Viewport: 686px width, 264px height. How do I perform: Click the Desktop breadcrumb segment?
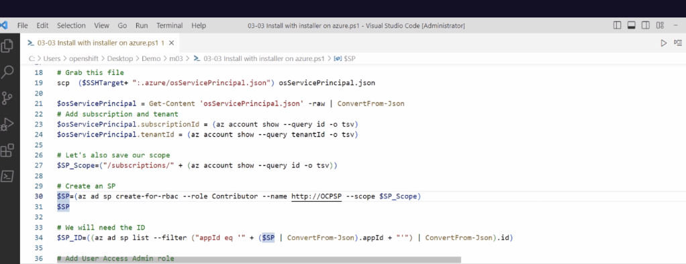(120, 58)
